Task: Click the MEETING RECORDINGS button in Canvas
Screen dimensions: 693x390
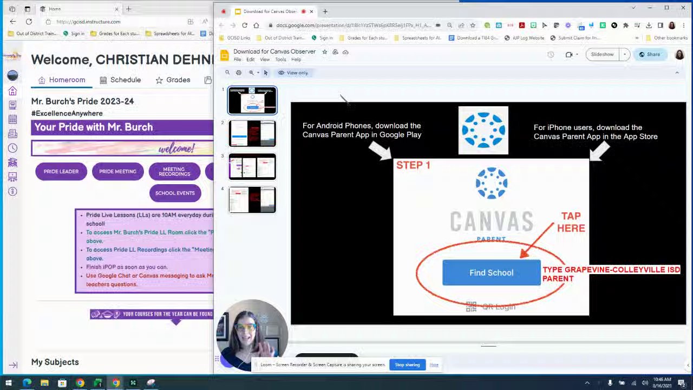Action: 174,172
